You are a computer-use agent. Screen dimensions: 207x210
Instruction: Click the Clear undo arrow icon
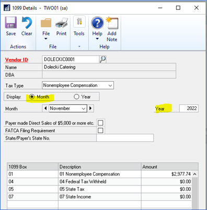[x=27, y=22]
